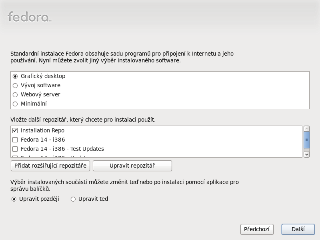Click the 'Vývoj software' label text

coord(41,85)
